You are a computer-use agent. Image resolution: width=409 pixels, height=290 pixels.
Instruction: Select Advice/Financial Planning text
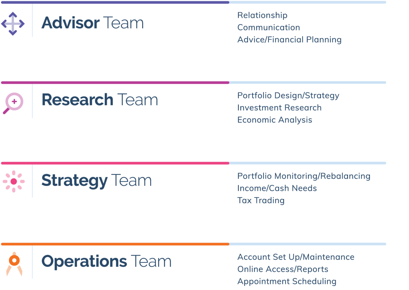click(289, 40)
